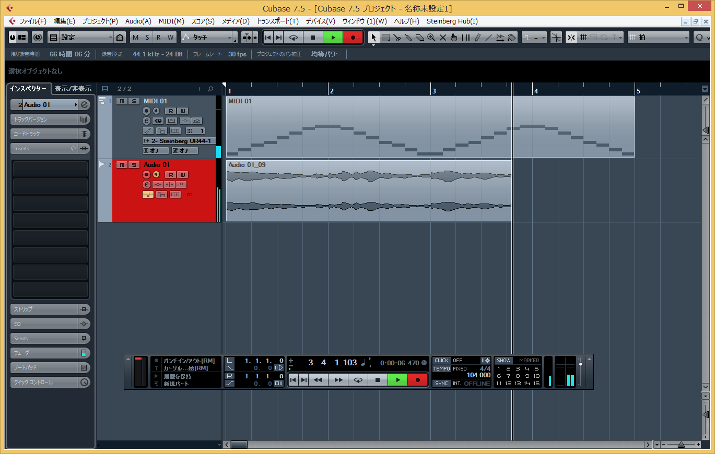Stop playback on floating transport panel
This screenshot has height=454, width=715.
(x=378, y=380)
